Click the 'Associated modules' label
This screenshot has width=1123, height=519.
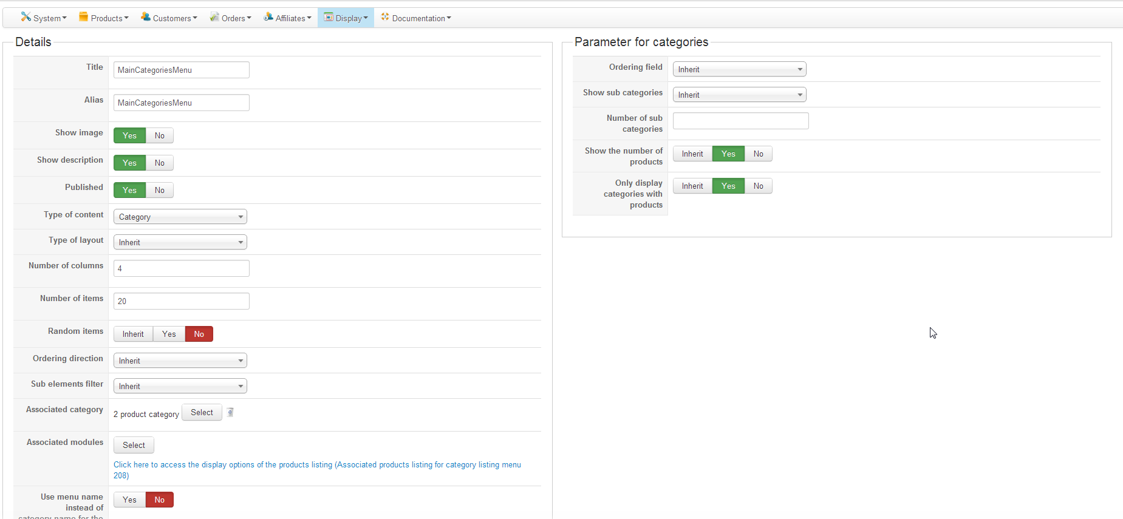65,442
